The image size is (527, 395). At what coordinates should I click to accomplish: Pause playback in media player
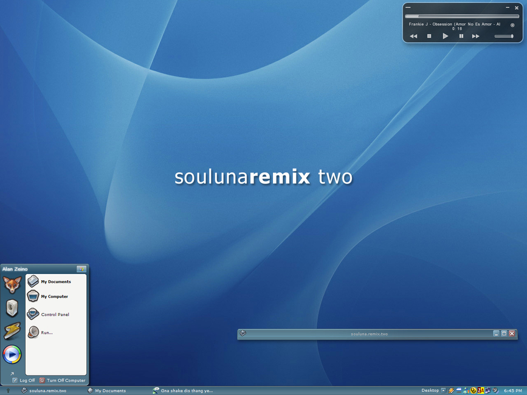[461, 36]
